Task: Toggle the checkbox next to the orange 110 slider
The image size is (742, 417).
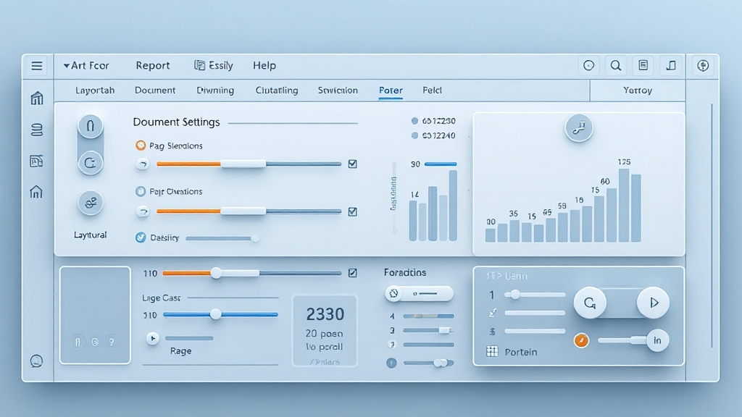Action: coord(353,273)
